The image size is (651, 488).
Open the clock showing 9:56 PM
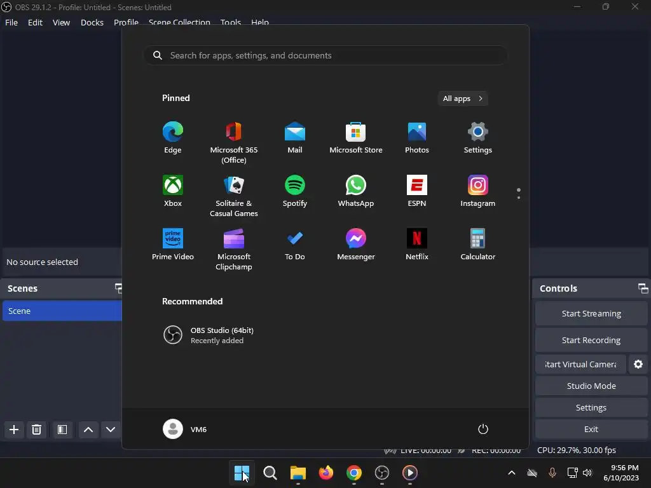621,473
